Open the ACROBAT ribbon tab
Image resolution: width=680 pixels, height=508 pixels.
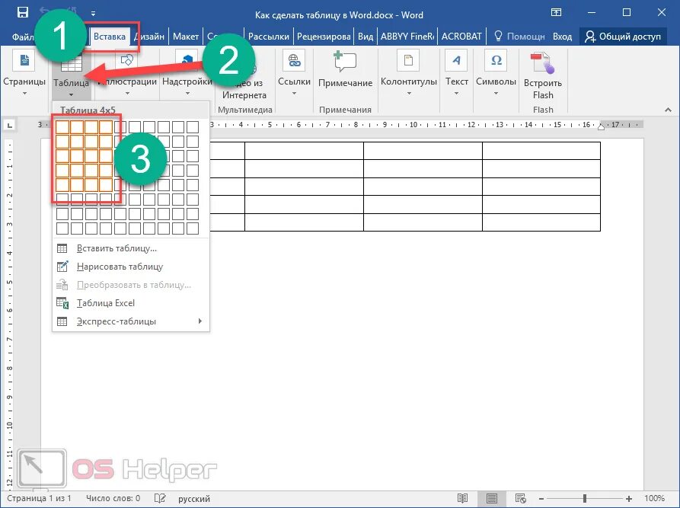[461, 37]
